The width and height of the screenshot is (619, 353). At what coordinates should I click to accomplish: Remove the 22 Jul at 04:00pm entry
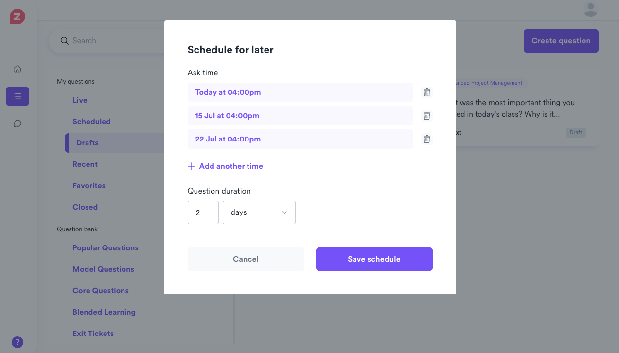[426, 139]
